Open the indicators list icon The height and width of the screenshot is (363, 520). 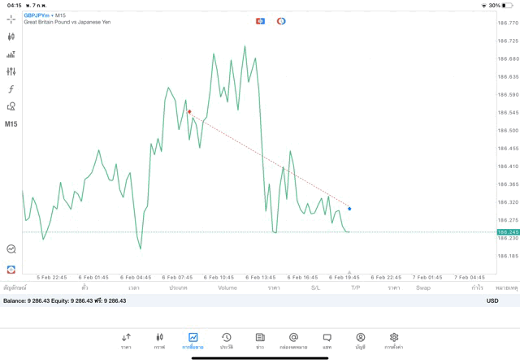click(11, 54)
